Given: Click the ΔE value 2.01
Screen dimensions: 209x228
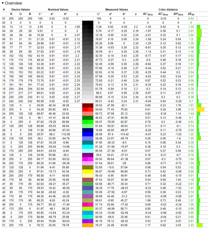Looking at the screenshot, I should [191, 31].
